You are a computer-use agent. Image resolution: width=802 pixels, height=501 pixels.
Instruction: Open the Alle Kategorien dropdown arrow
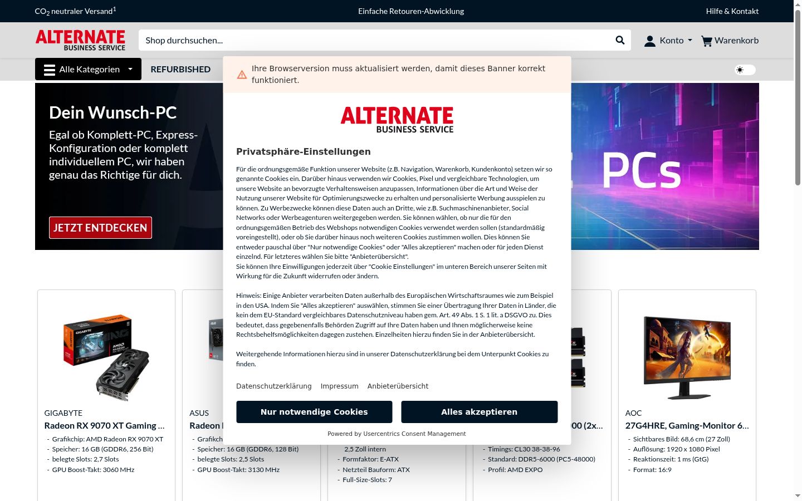(x=130, y=69)
